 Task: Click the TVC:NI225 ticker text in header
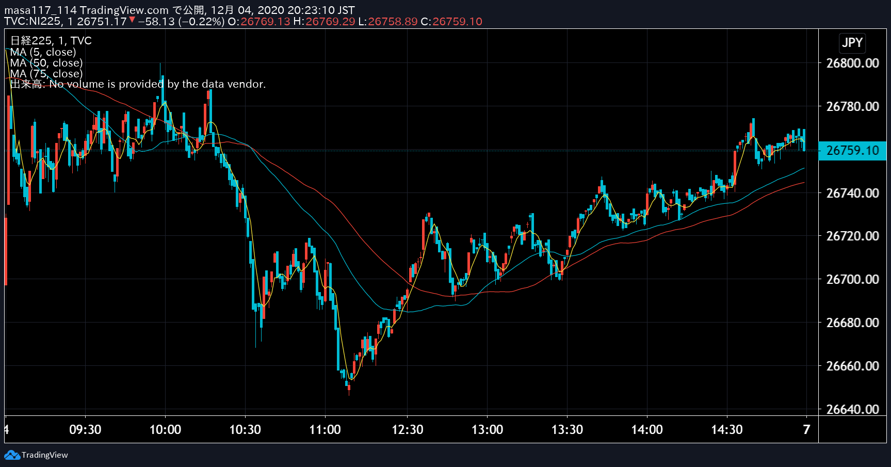[x=33, y=22]
